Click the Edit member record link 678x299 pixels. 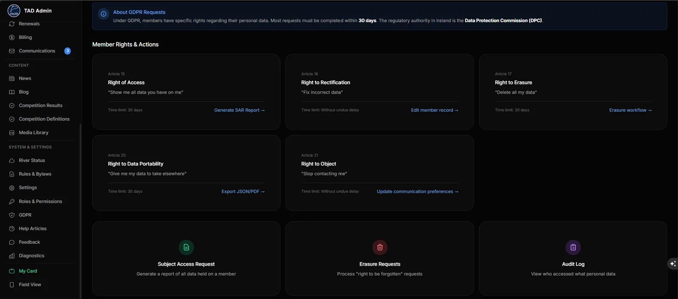click(x=435, y=110)
